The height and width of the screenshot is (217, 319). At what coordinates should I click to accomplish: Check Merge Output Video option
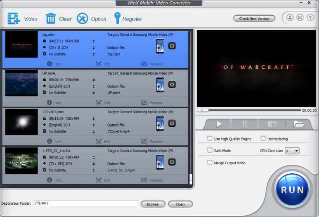pos(210,163)
